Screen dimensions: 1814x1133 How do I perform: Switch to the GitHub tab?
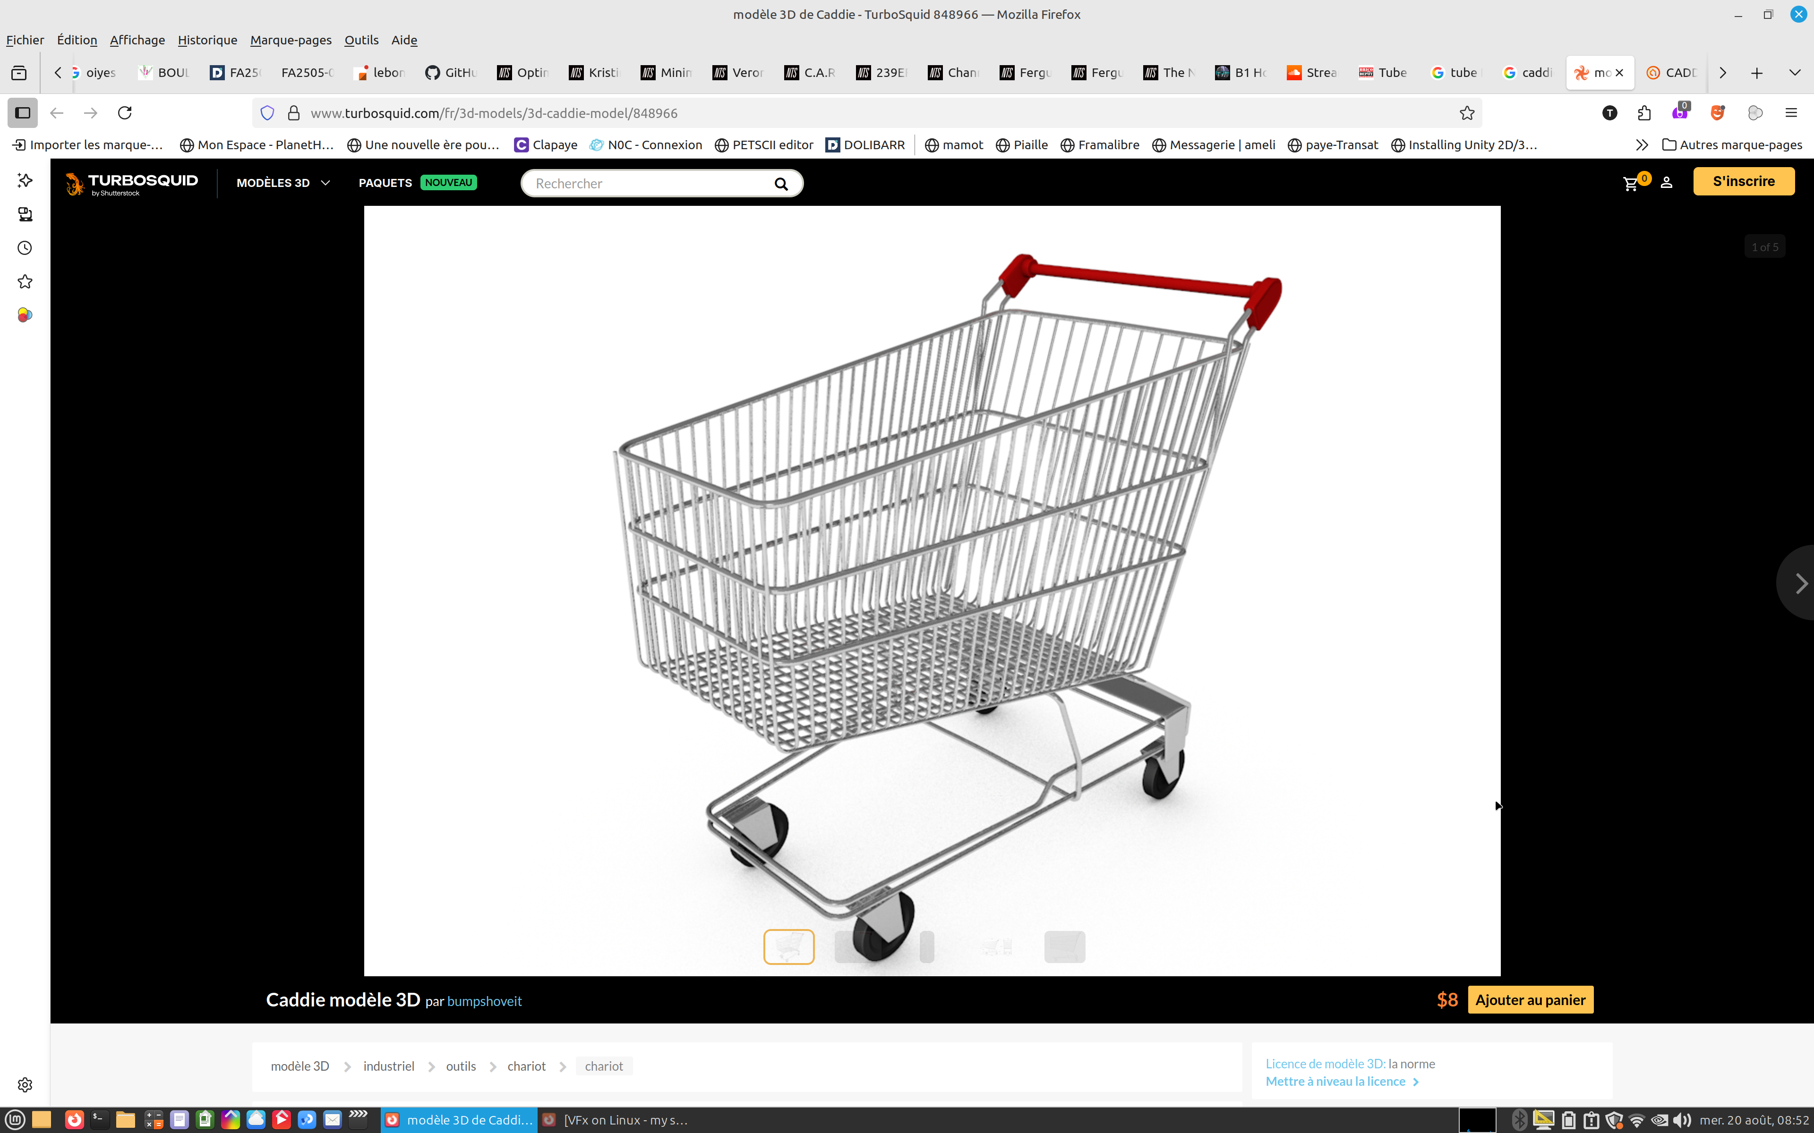[x=451, y=73]
